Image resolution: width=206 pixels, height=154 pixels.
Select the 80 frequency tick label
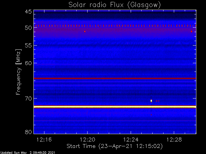[x=28, y=132]
